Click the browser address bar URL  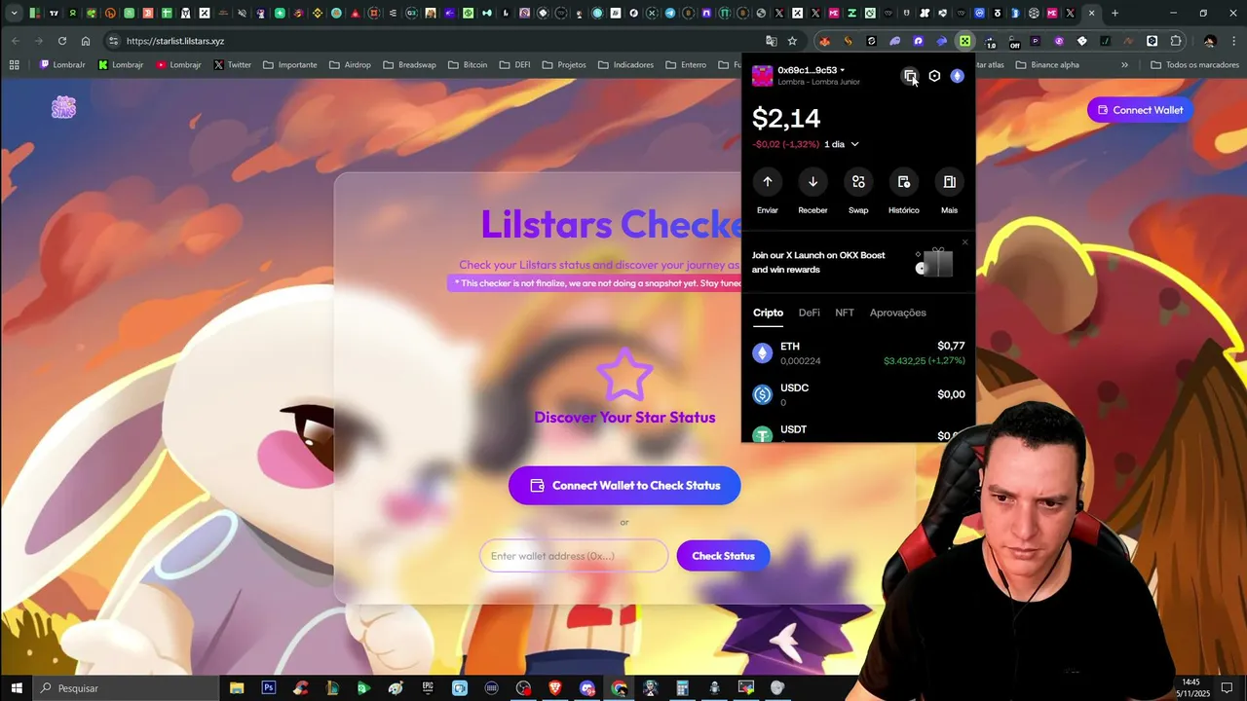coord(175,41)
